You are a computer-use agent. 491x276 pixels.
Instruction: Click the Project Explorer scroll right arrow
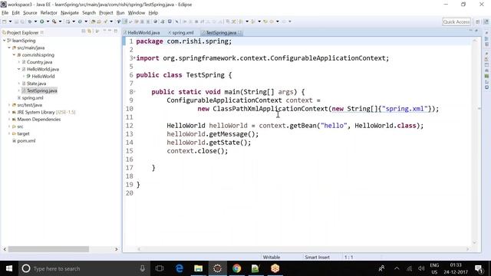(117, 249)
